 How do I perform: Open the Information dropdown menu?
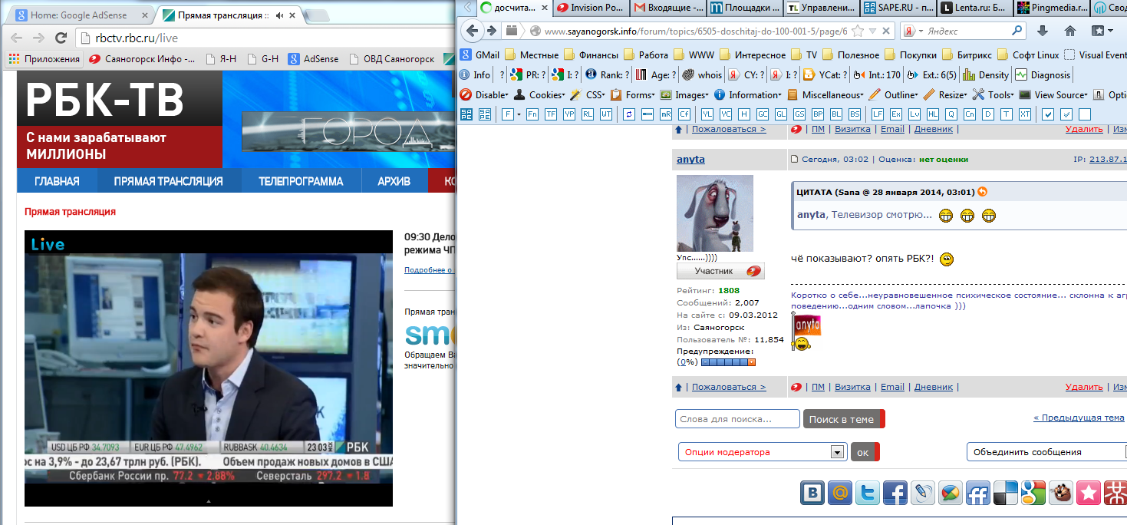click(747, 95)
